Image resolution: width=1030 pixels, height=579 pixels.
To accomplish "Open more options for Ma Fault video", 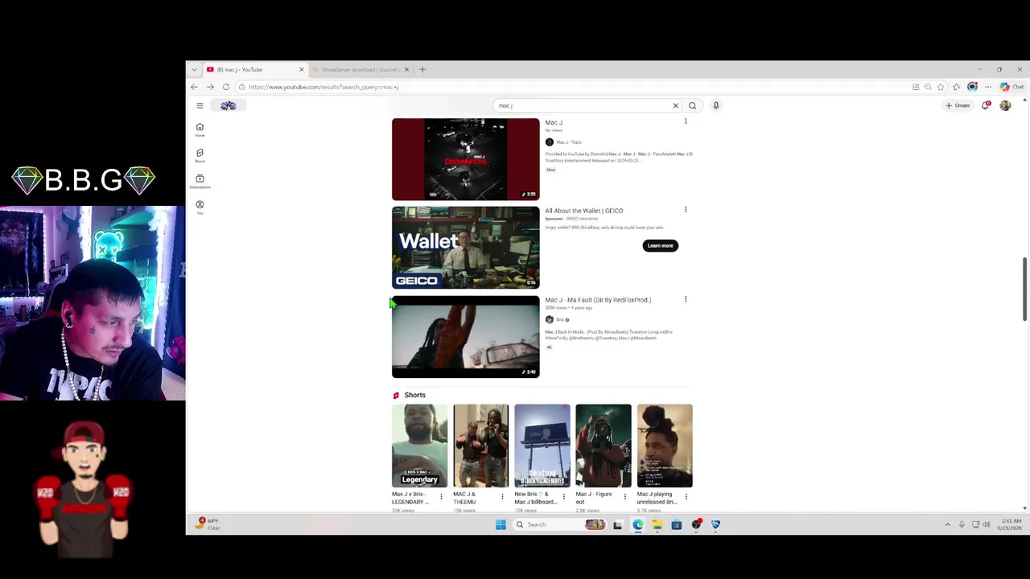I will [686, 299].
